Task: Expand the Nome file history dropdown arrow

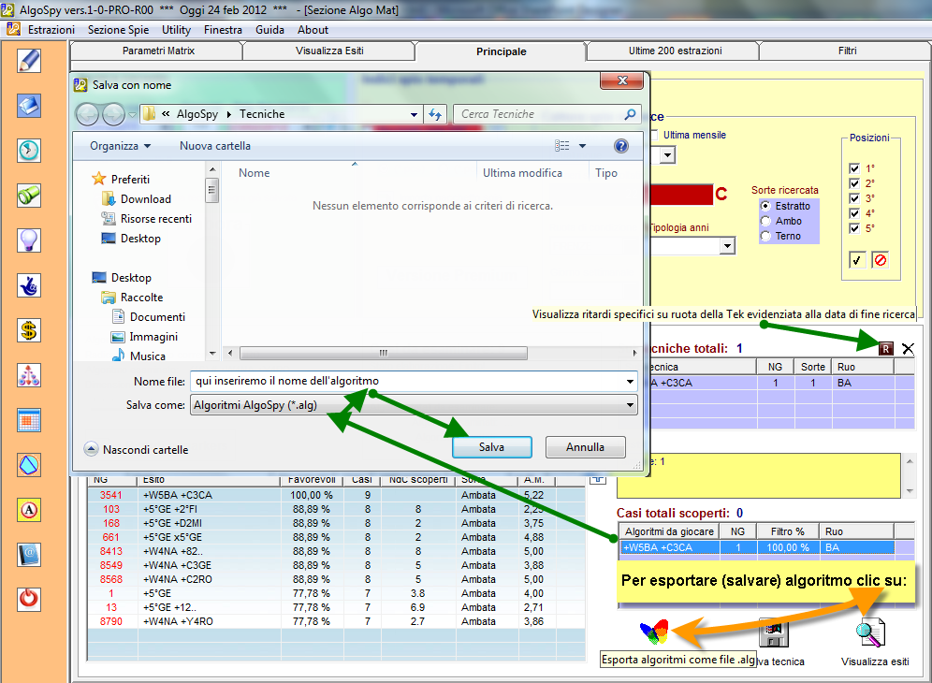Action: tap(630, 382)
